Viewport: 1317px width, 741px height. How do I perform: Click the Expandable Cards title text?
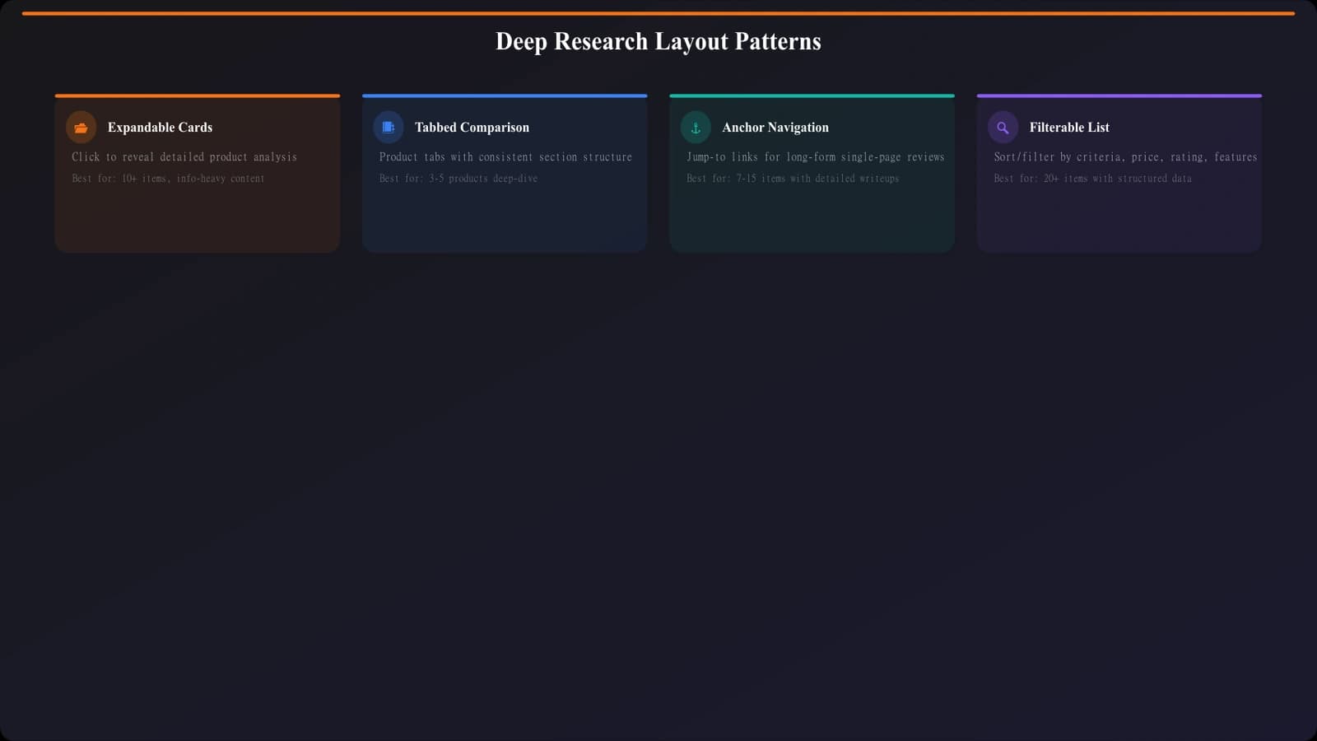160,127
